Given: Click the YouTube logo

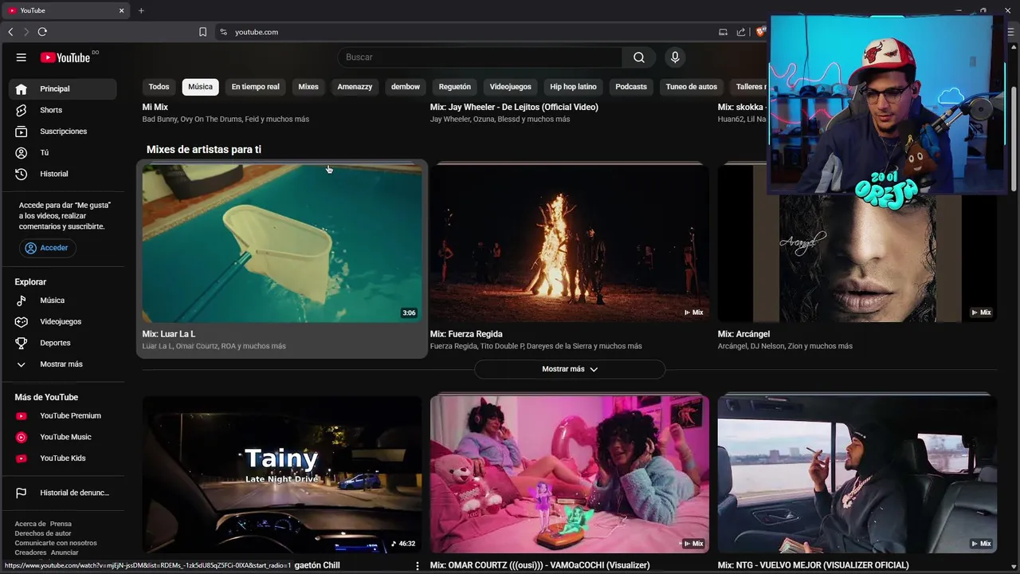Looking at the screenshot, I should tap(65, 57).
